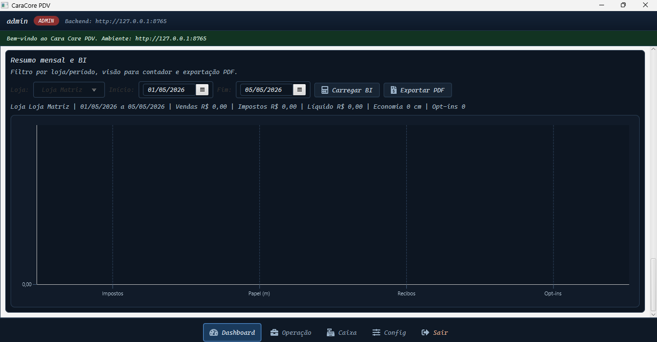Click the 0,00 y-axis value

(27, 284)
